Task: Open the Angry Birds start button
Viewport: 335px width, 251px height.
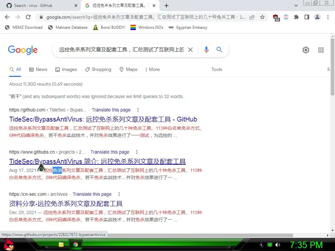Action: pos(9,244)
